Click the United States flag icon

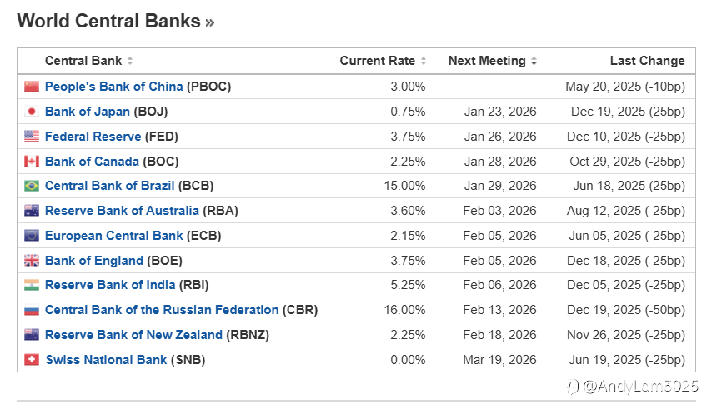pos(32,137)
